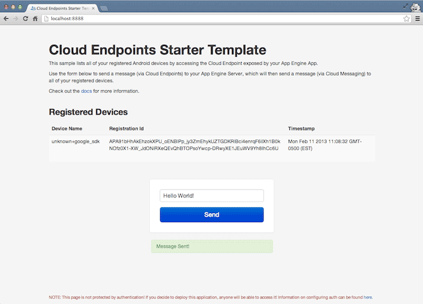Open the Chrome hamburger menu
Screen dimensions: 423x304
coord(417,19)
